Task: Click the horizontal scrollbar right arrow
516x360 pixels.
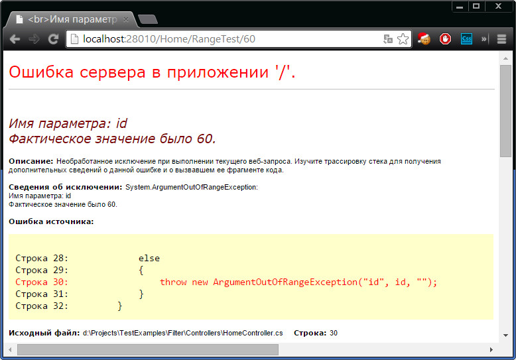Action: (x=491, y=349)
